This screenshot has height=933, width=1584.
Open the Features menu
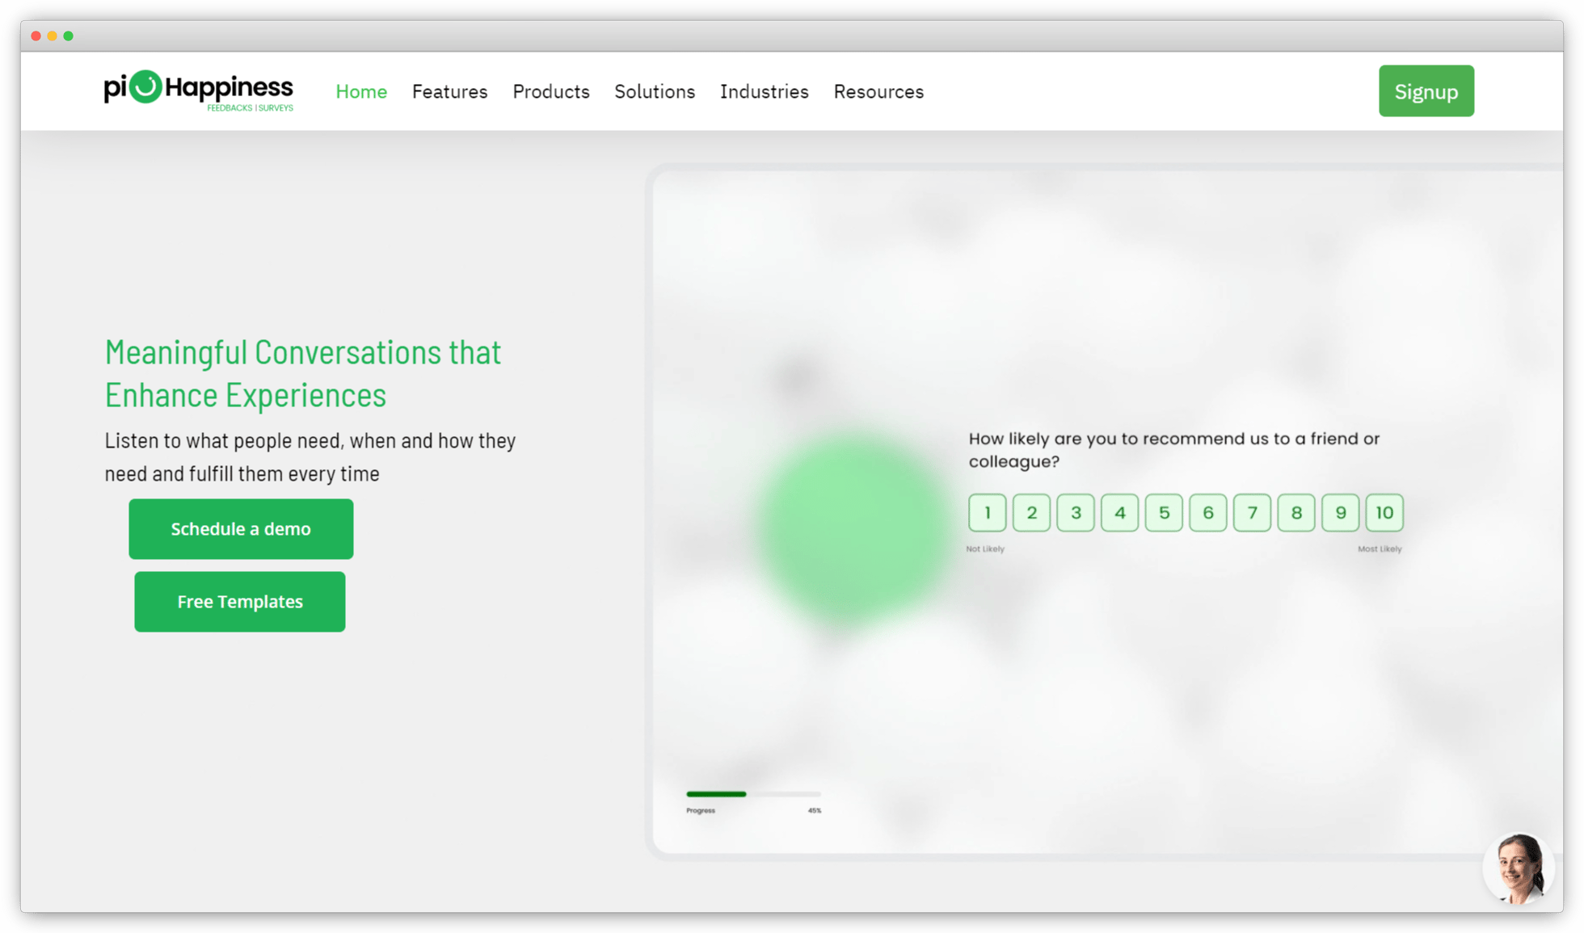(449, 91)
